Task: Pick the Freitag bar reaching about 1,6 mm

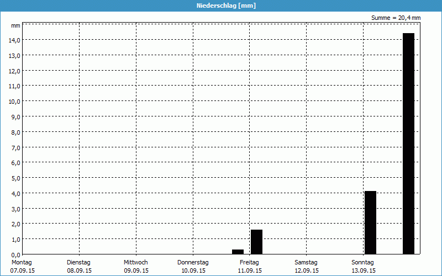Action: pos(256,242)
